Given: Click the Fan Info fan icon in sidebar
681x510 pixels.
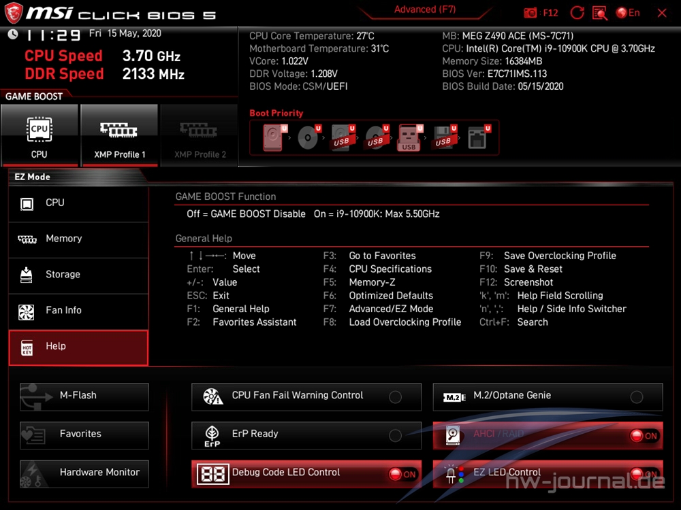Looking at the screenshot, I should (x=27, y=312).
